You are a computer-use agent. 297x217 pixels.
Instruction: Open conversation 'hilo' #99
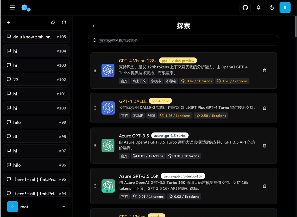pyautogui.click(x=36, y=122)
